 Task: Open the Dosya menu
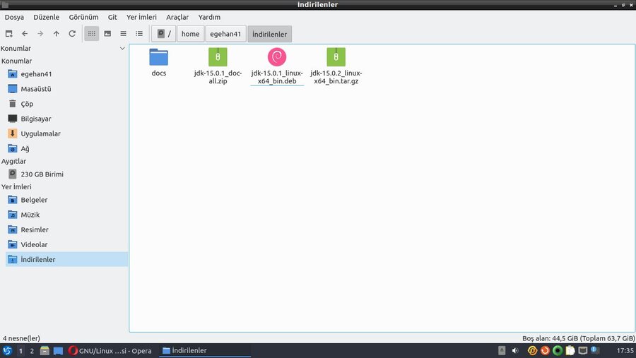point(14,17)
